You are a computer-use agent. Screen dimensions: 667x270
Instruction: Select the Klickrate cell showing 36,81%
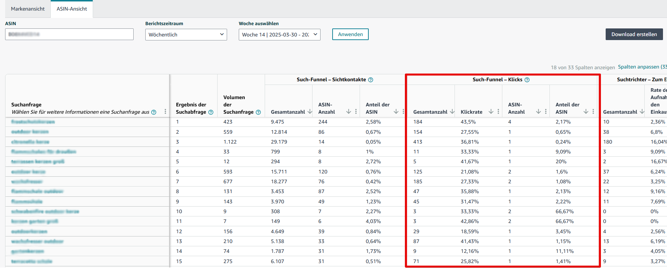(470, 142)
